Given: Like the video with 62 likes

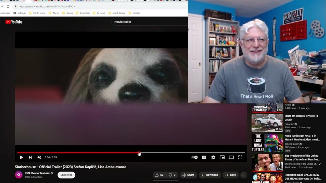Looking at the screenshot, I should coord(159,175).
